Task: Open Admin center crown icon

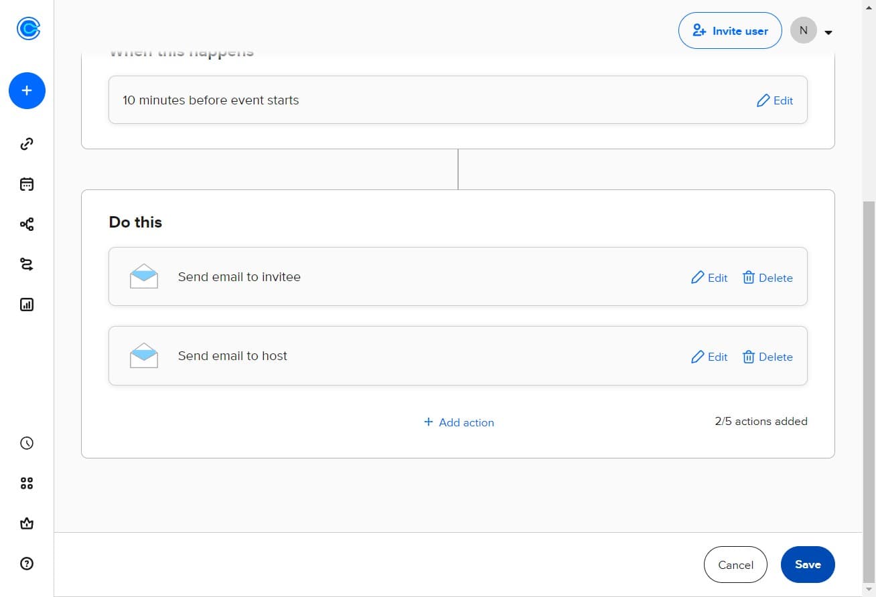Action: click(27, 523)
